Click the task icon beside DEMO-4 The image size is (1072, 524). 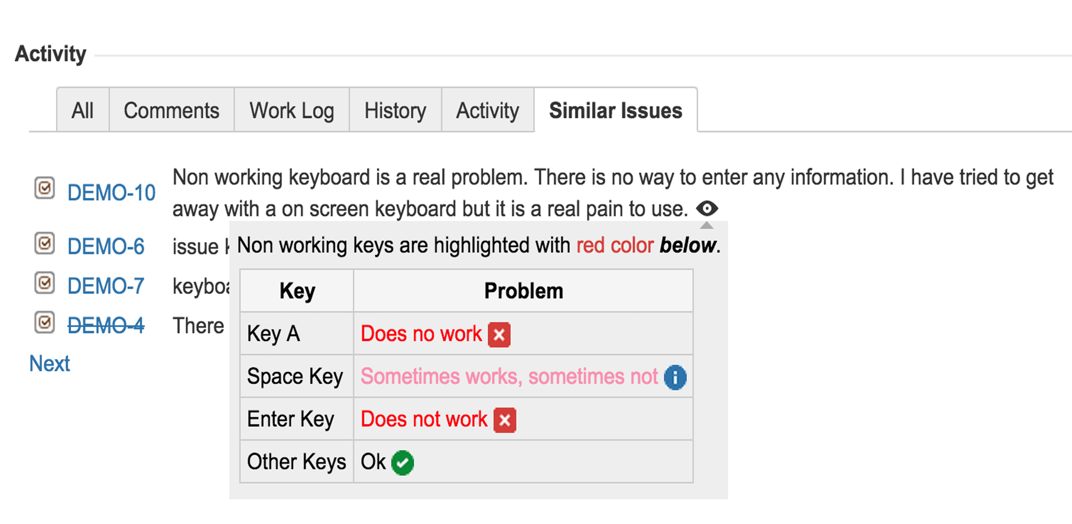point(44,323)
